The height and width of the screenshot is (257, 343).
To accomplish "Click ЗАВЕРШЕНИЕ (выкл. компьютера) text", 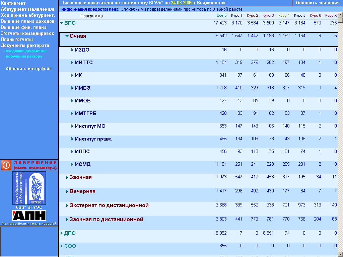I will tap(35, 165).
